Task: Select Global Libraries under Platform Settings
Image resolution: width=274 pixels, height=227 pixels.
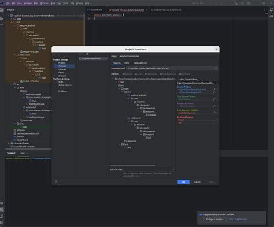Action: pos(65,85)
